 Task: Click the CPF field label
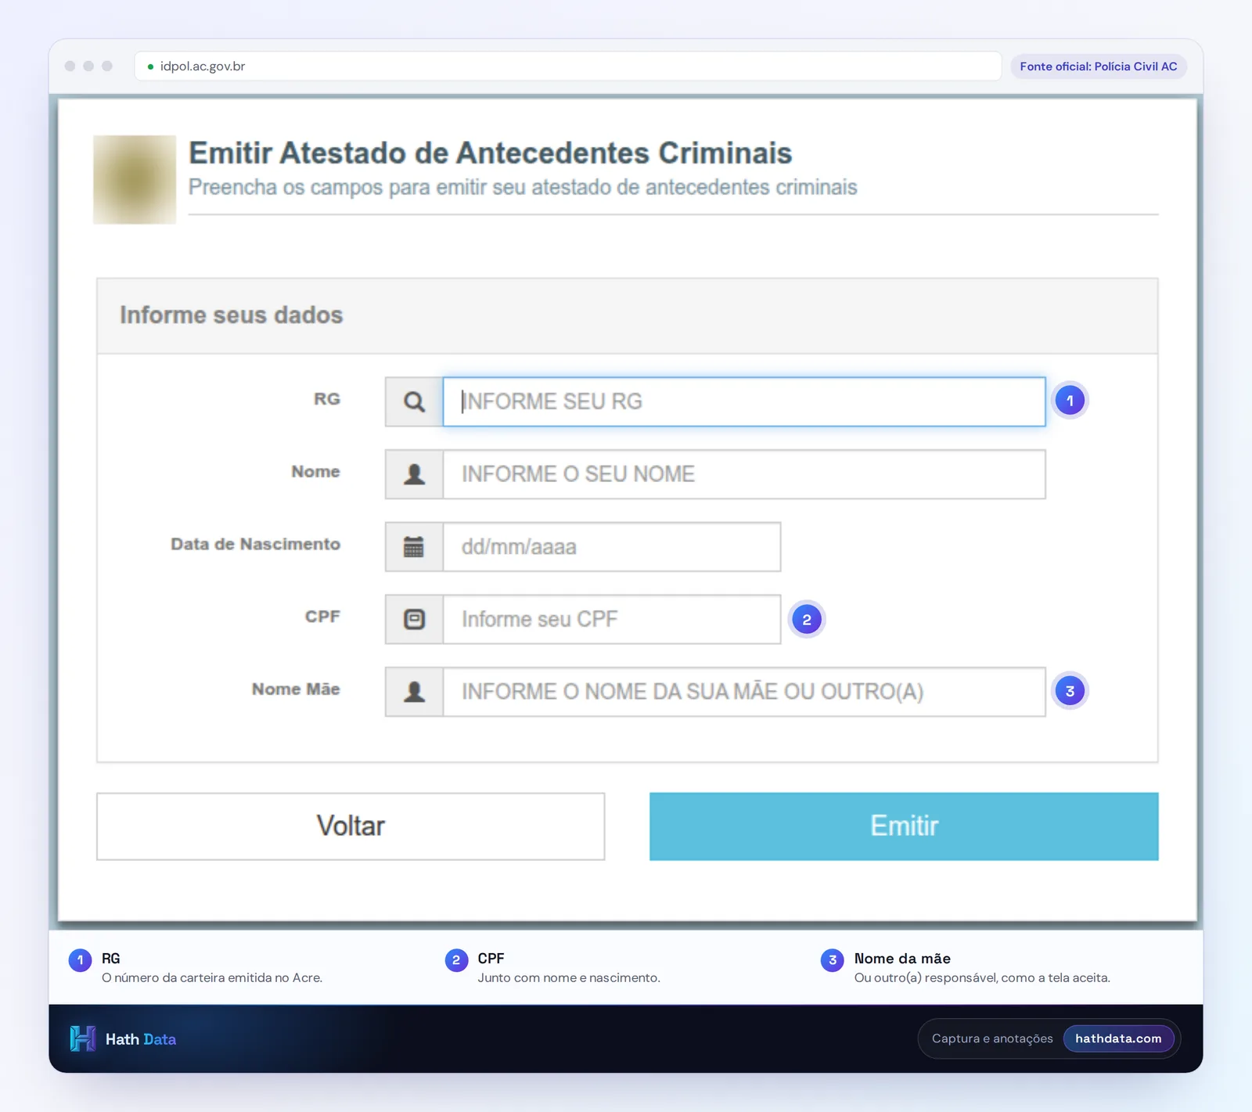tap(322, 617)
